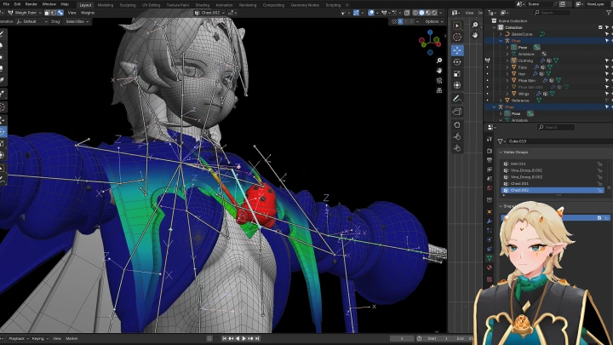613x345 pixels.
Task: Open the Weight Paint mode dropdown
Action: (x=25, y=13)
